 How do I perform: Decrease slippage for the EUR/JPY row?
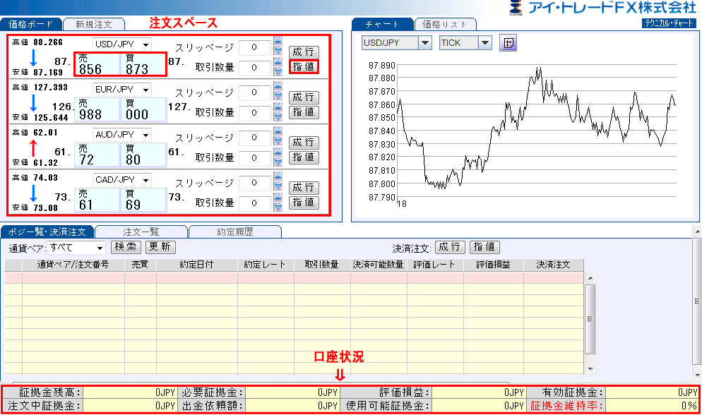click(278, 95)
